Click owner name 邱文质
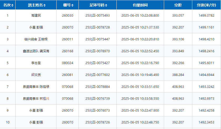The image size is (221, 129). 36,75
